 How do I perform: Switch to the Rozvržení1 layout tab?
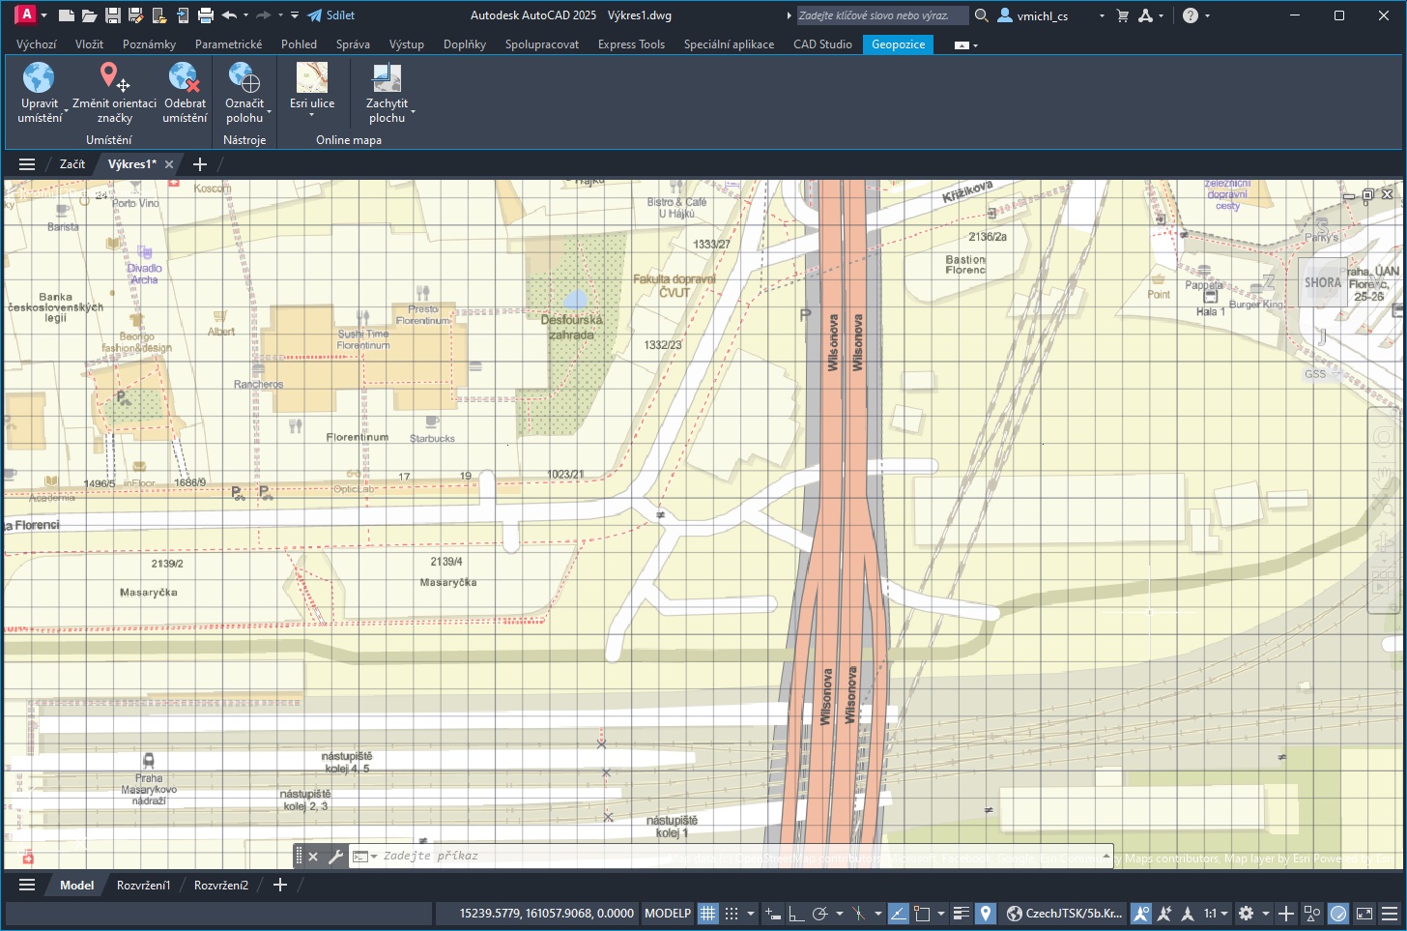pos(143,885)
